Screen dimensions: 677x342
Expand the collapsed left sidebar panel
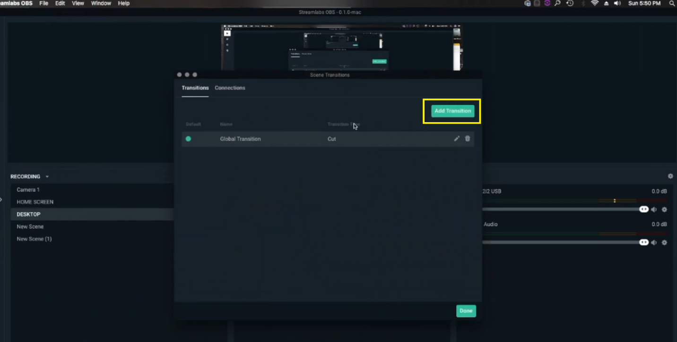pyautogui.click(x=2, y=199)
